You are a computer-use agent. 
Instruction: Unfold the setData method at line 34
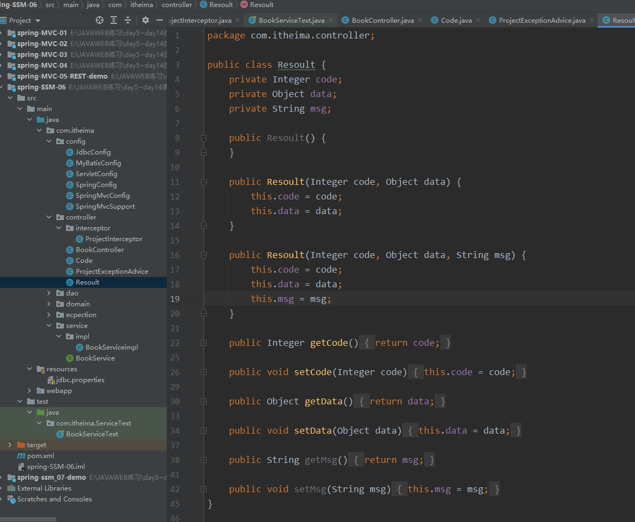pos(204,430)
